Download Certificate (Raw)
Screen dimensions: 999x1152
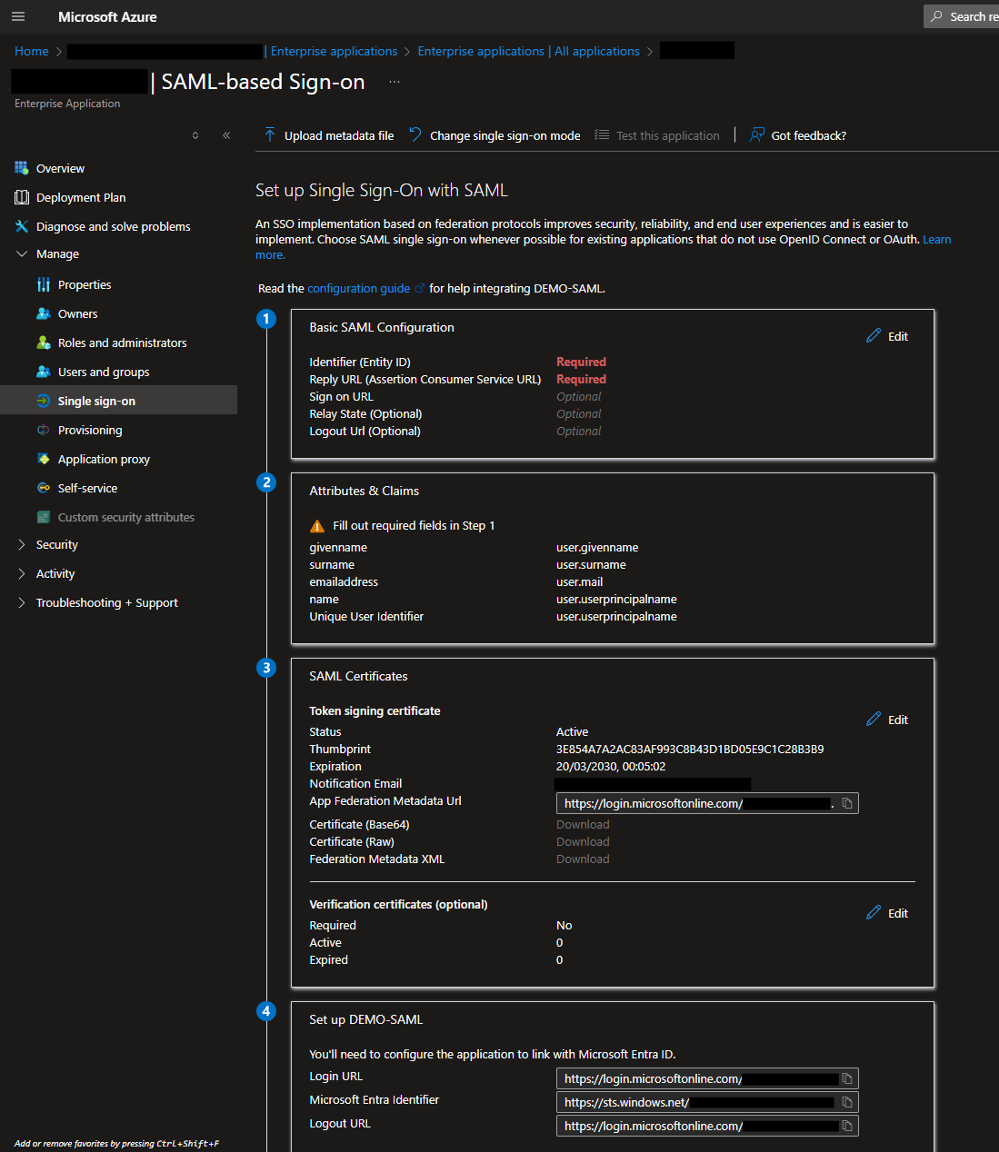583,842
